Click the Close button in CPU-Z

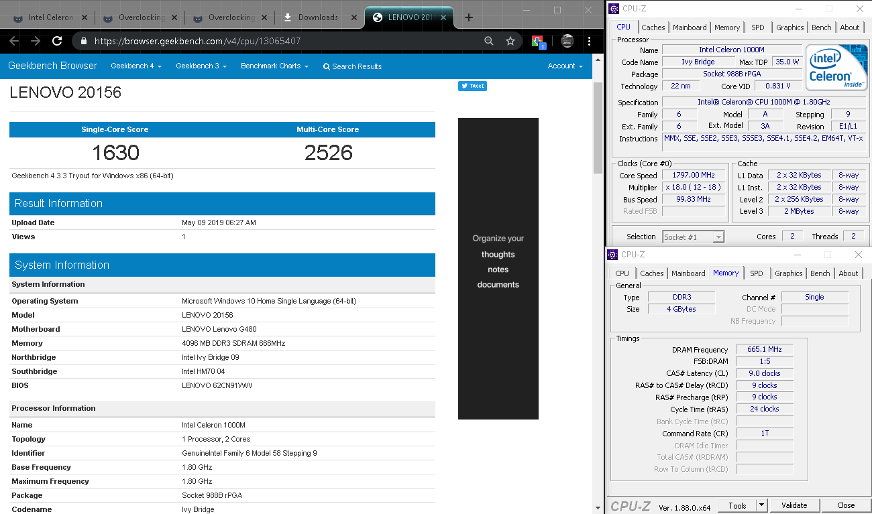(846, 505)
